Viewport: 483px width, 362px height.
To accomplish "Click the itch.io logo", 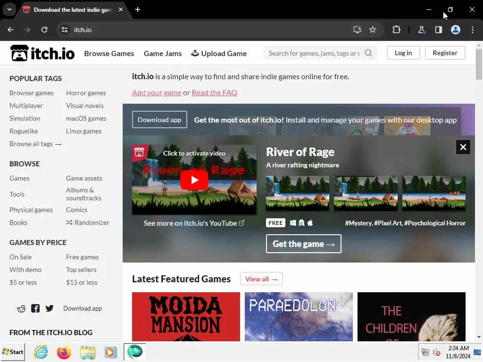I will pos(42,53).
